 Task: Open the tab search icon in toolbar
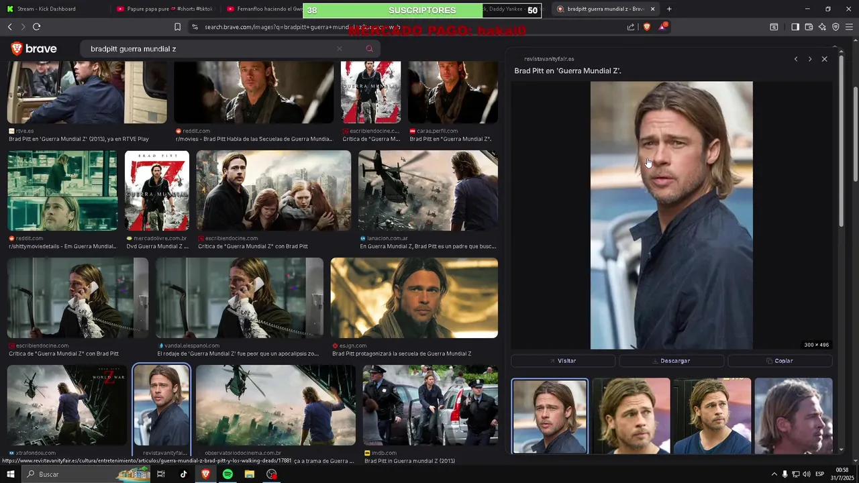[x=774, y=27]
